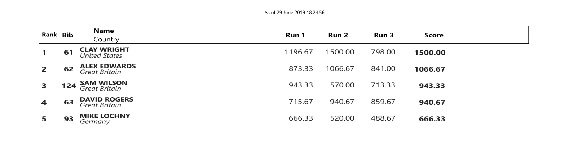Select athlete name Sam Wilson
The height and width of the screenshot is (144, 569).
tap(103, 83)
